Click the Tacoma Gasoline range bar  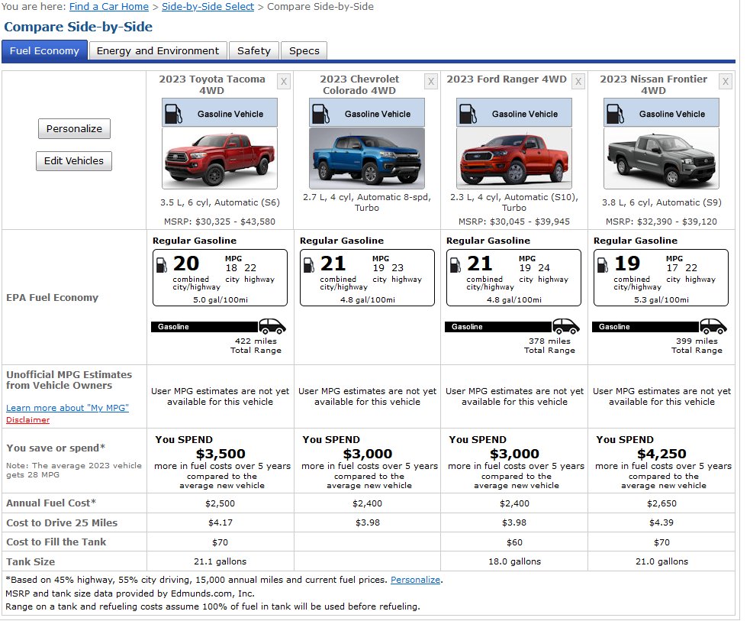(204, 327)
